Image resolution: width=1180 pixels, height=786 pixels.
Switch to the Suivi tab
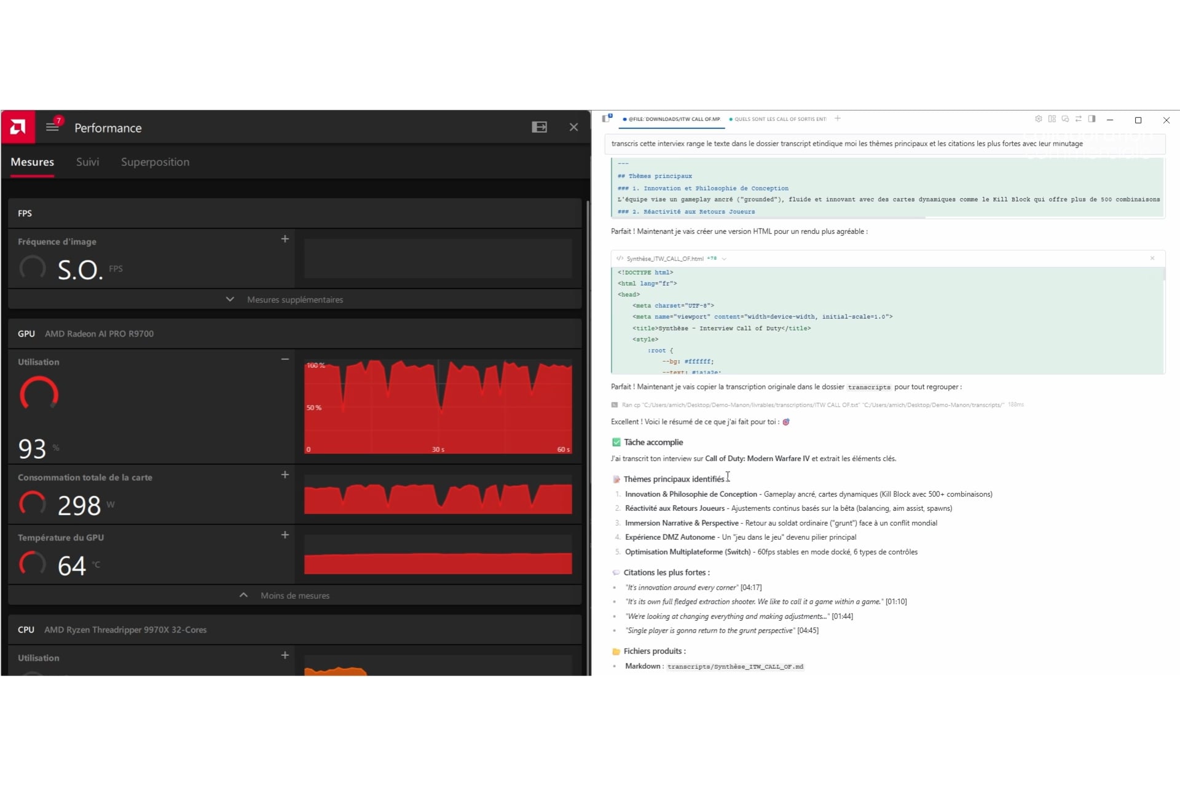(87, 162)
